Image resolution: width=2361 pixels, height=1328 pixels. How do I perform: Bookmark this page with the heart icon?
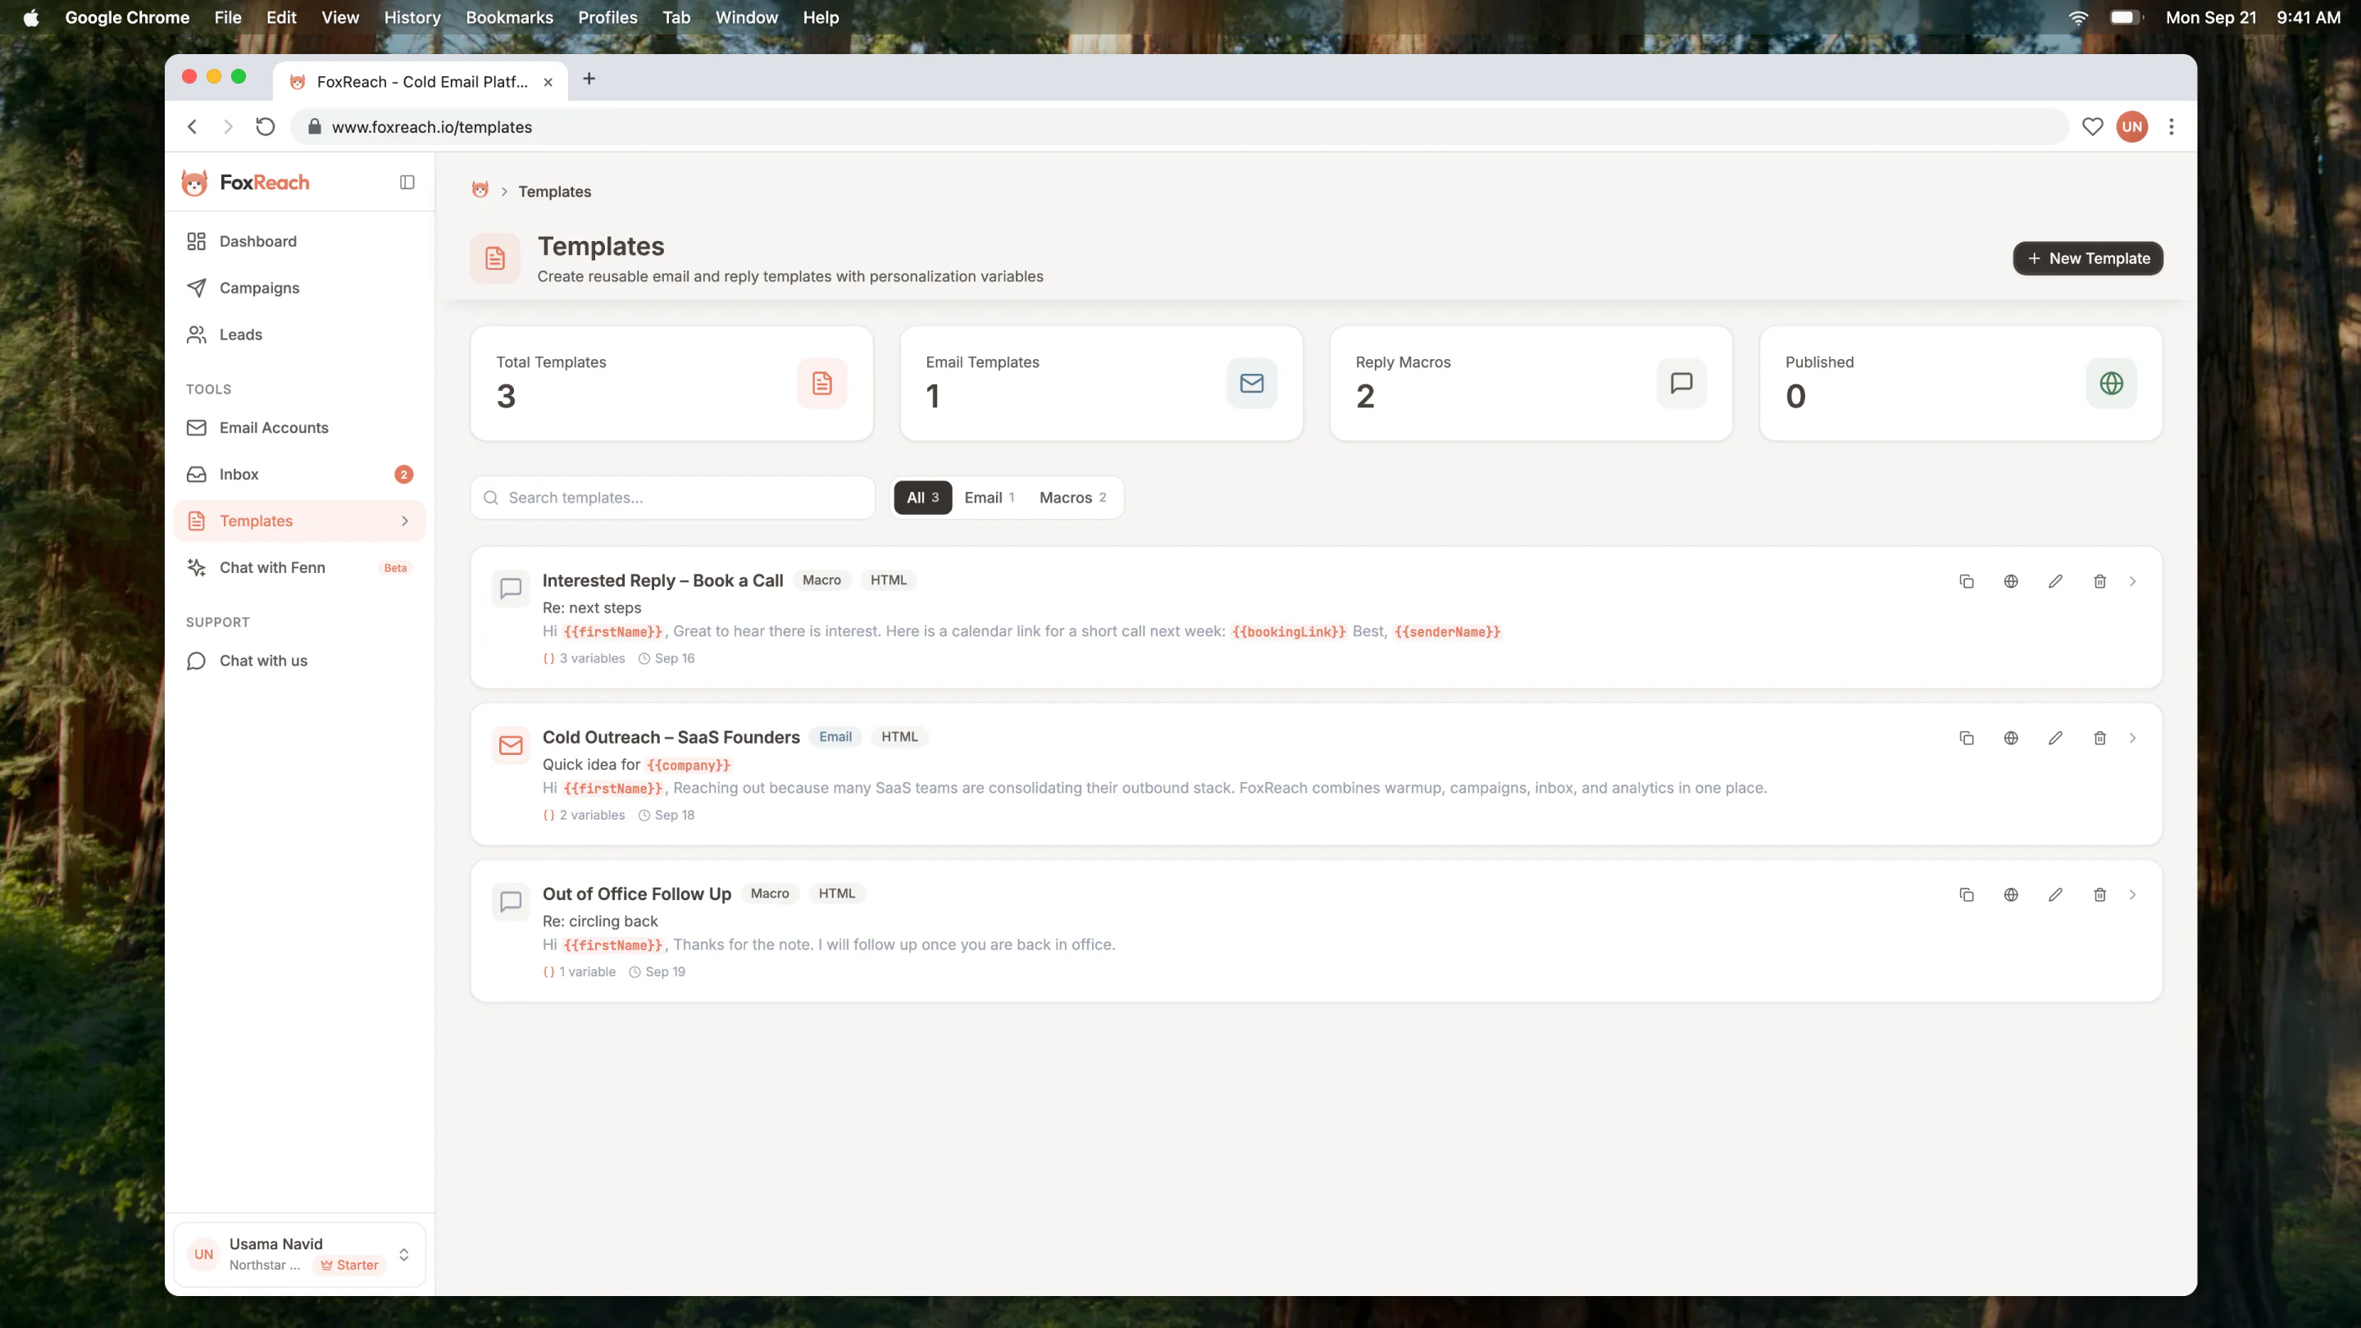2092,126
